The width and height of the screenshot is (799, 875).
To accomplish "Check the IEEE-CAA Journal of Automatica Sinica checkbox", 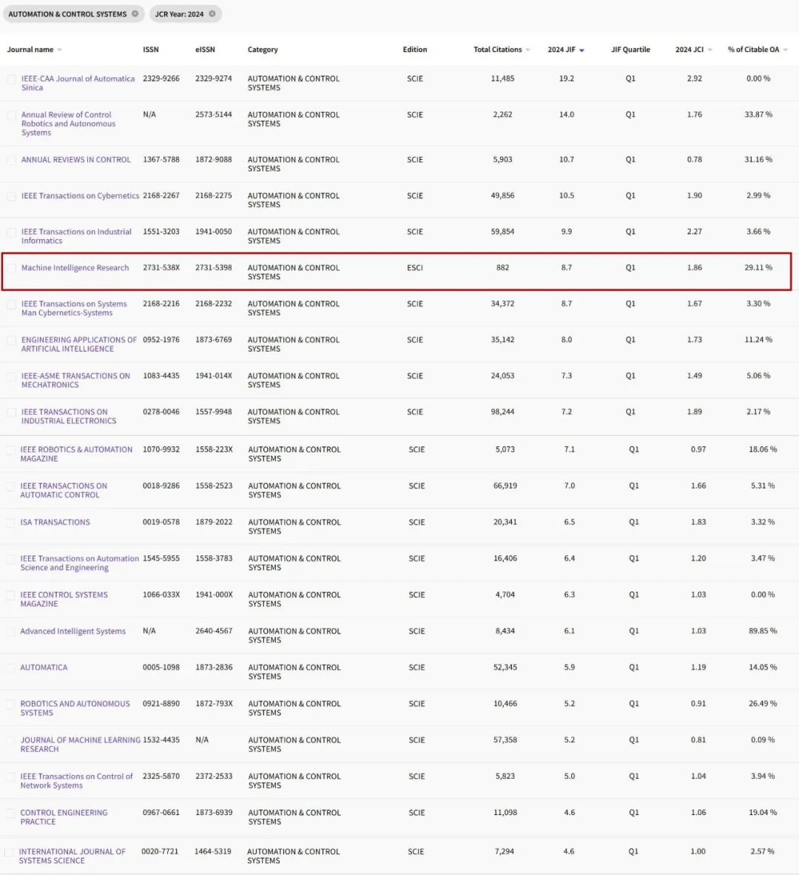I will (11, 79).
